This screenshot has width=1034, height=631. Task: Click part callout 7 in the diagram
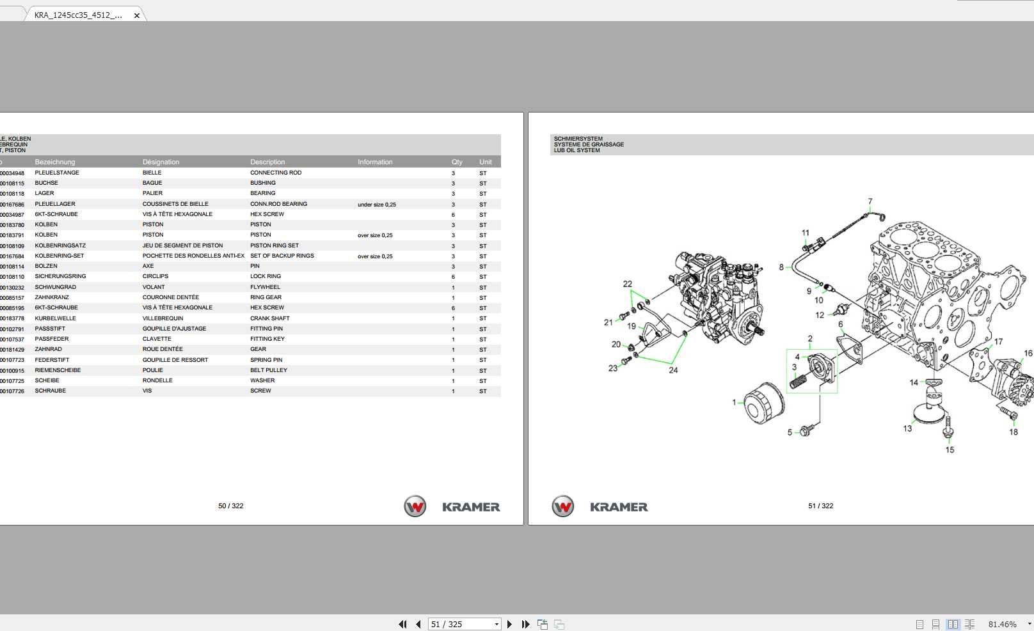(x=870, y=201)
